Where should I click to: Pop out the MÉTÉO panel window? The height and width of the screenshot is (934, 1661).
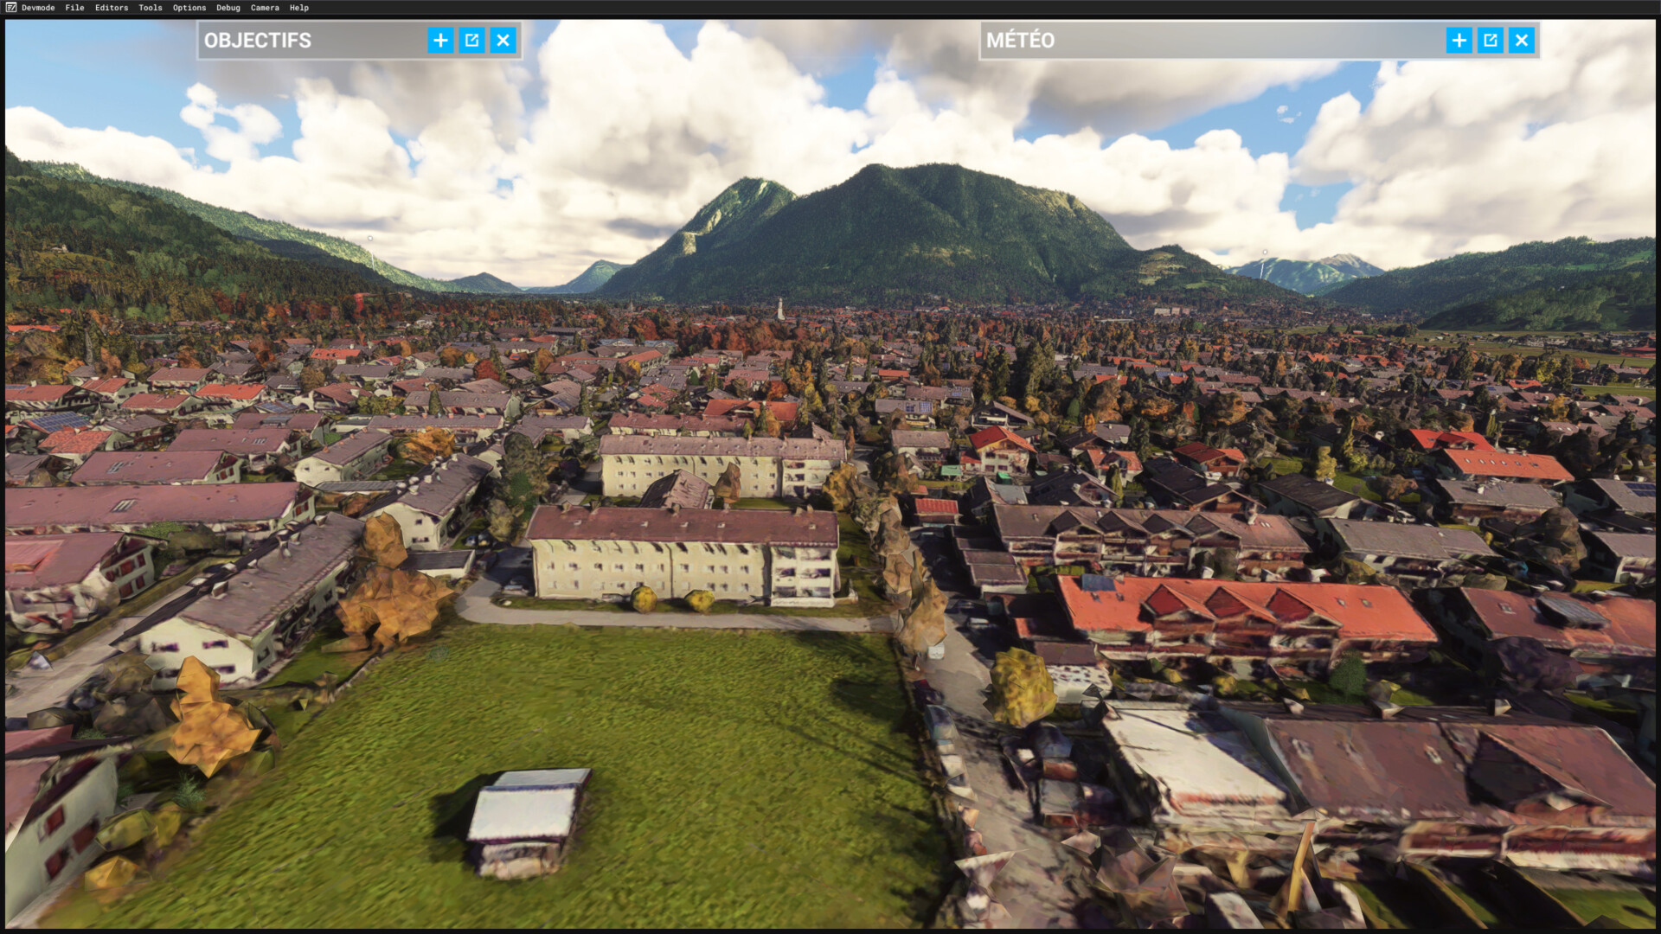coord(1490,40)
